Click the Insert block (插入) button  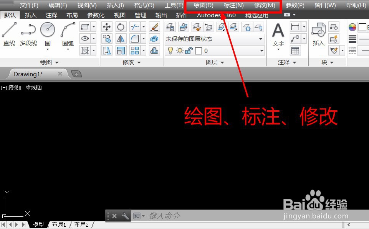pyautogui.click(x=318, y=34)
